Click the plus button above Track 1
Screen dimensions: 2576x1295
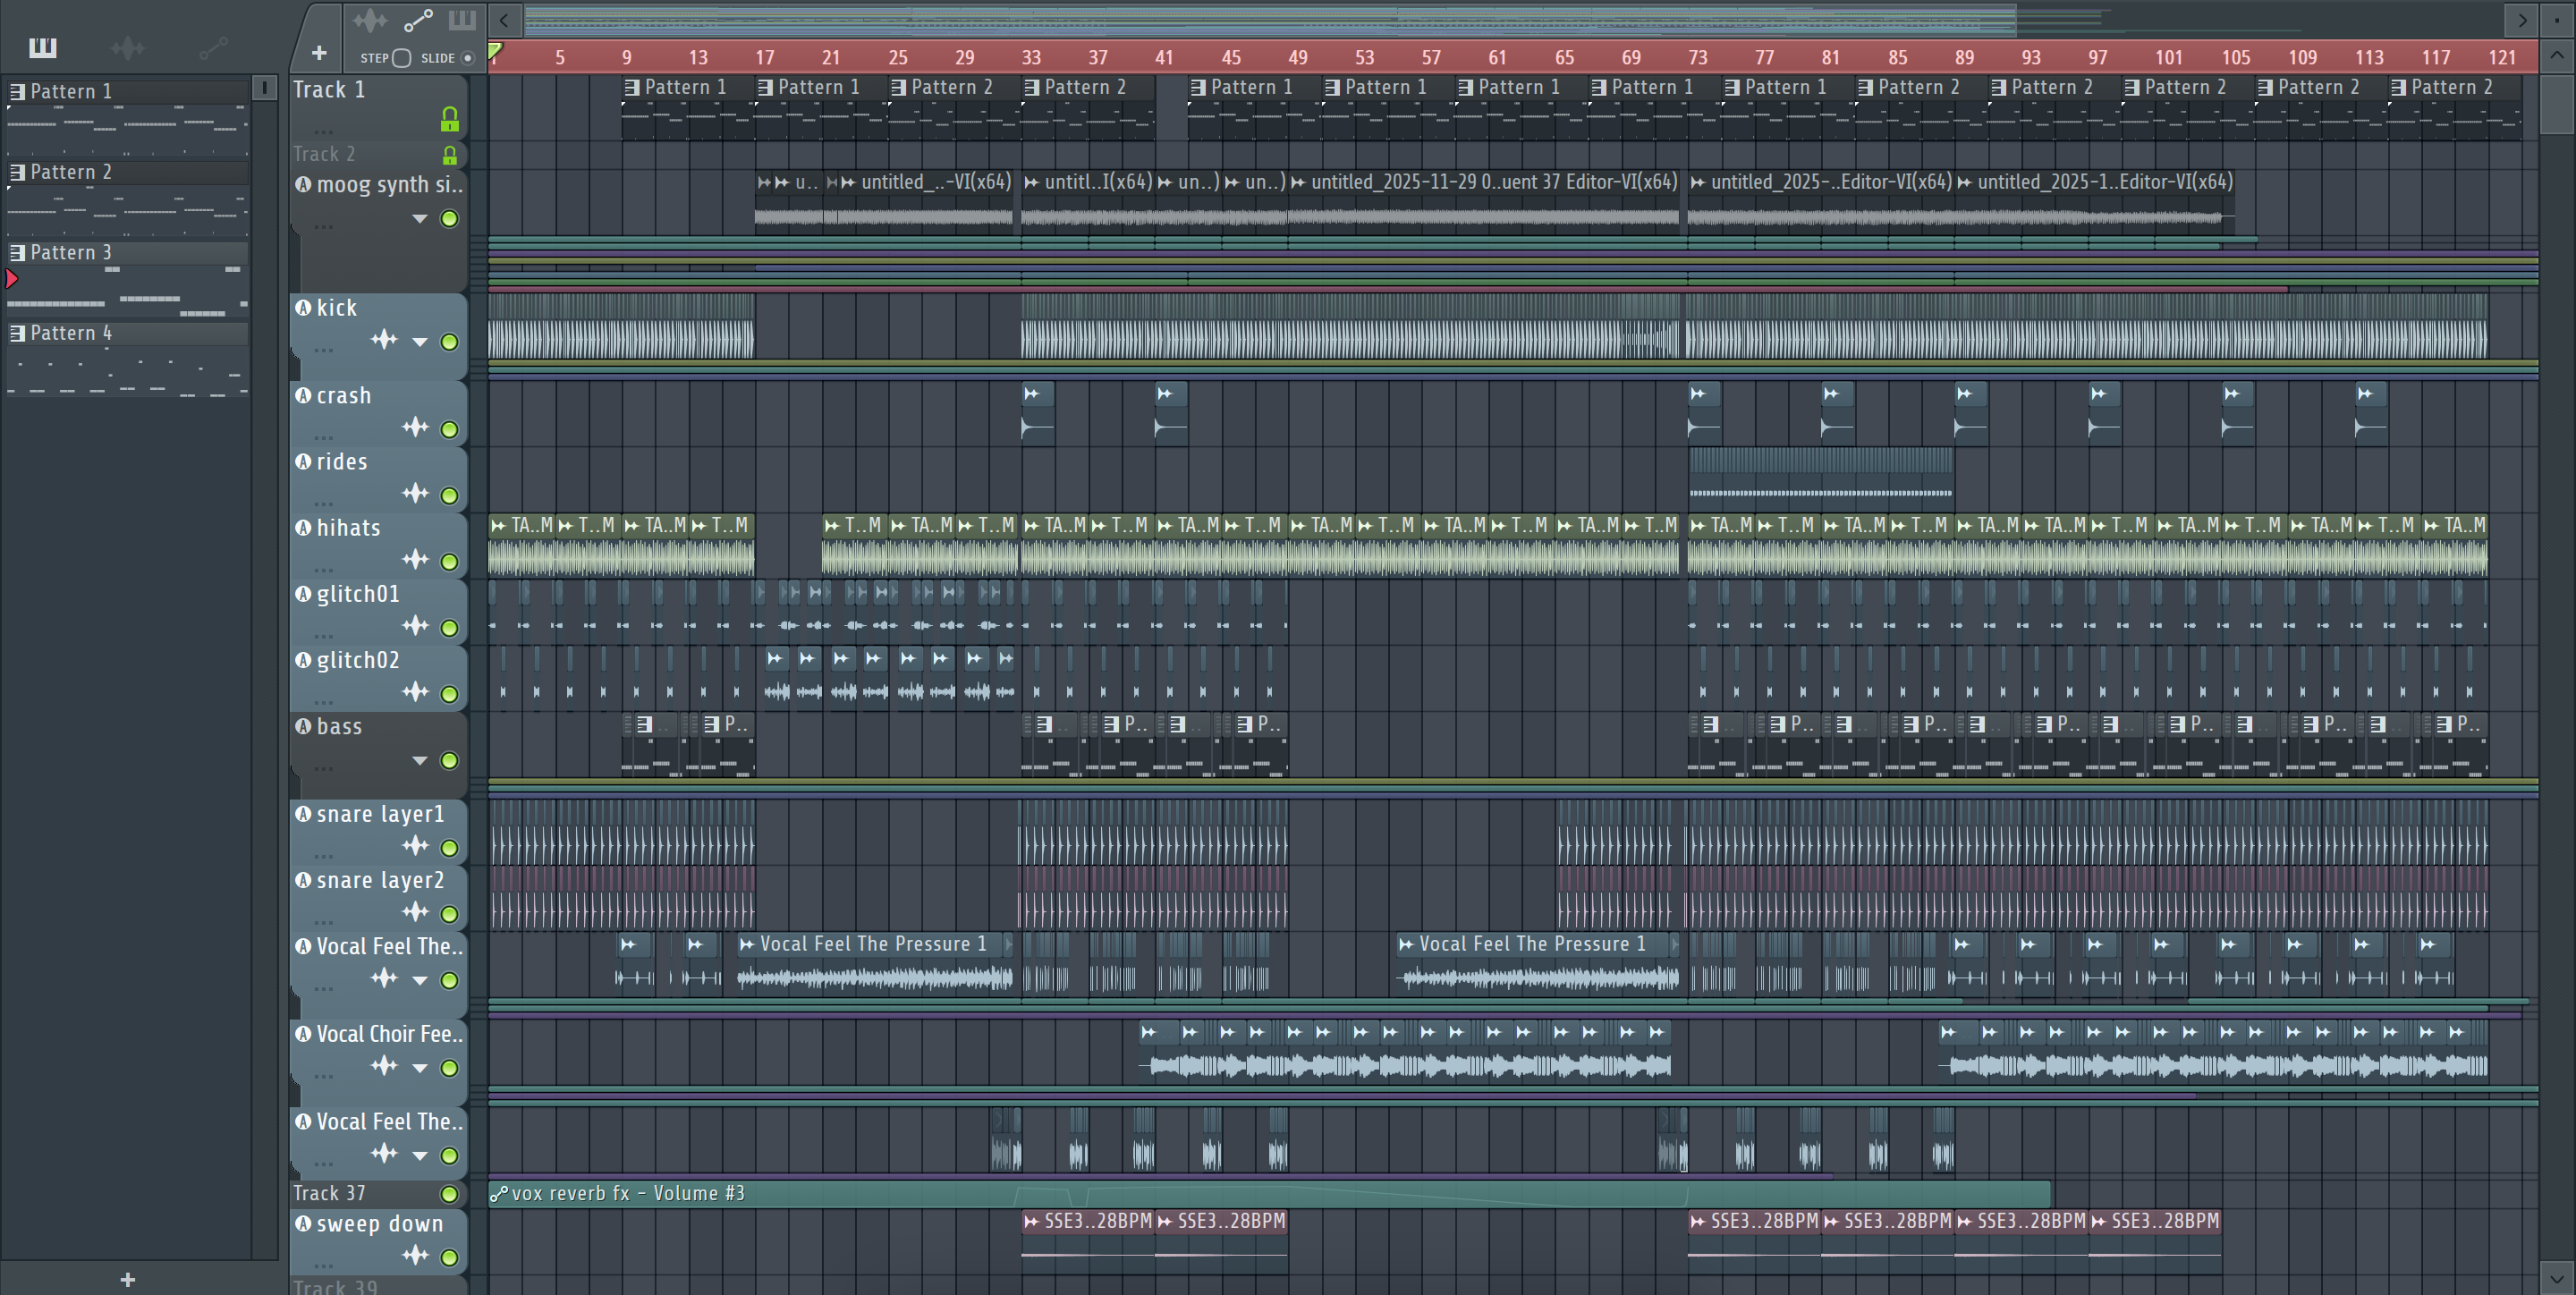pyautogui.click(x=319, y=53)
